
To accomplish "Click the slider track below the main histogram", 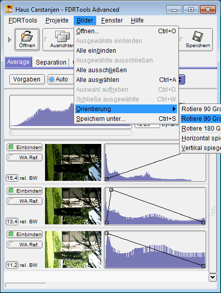I will (x=71, y=133).
